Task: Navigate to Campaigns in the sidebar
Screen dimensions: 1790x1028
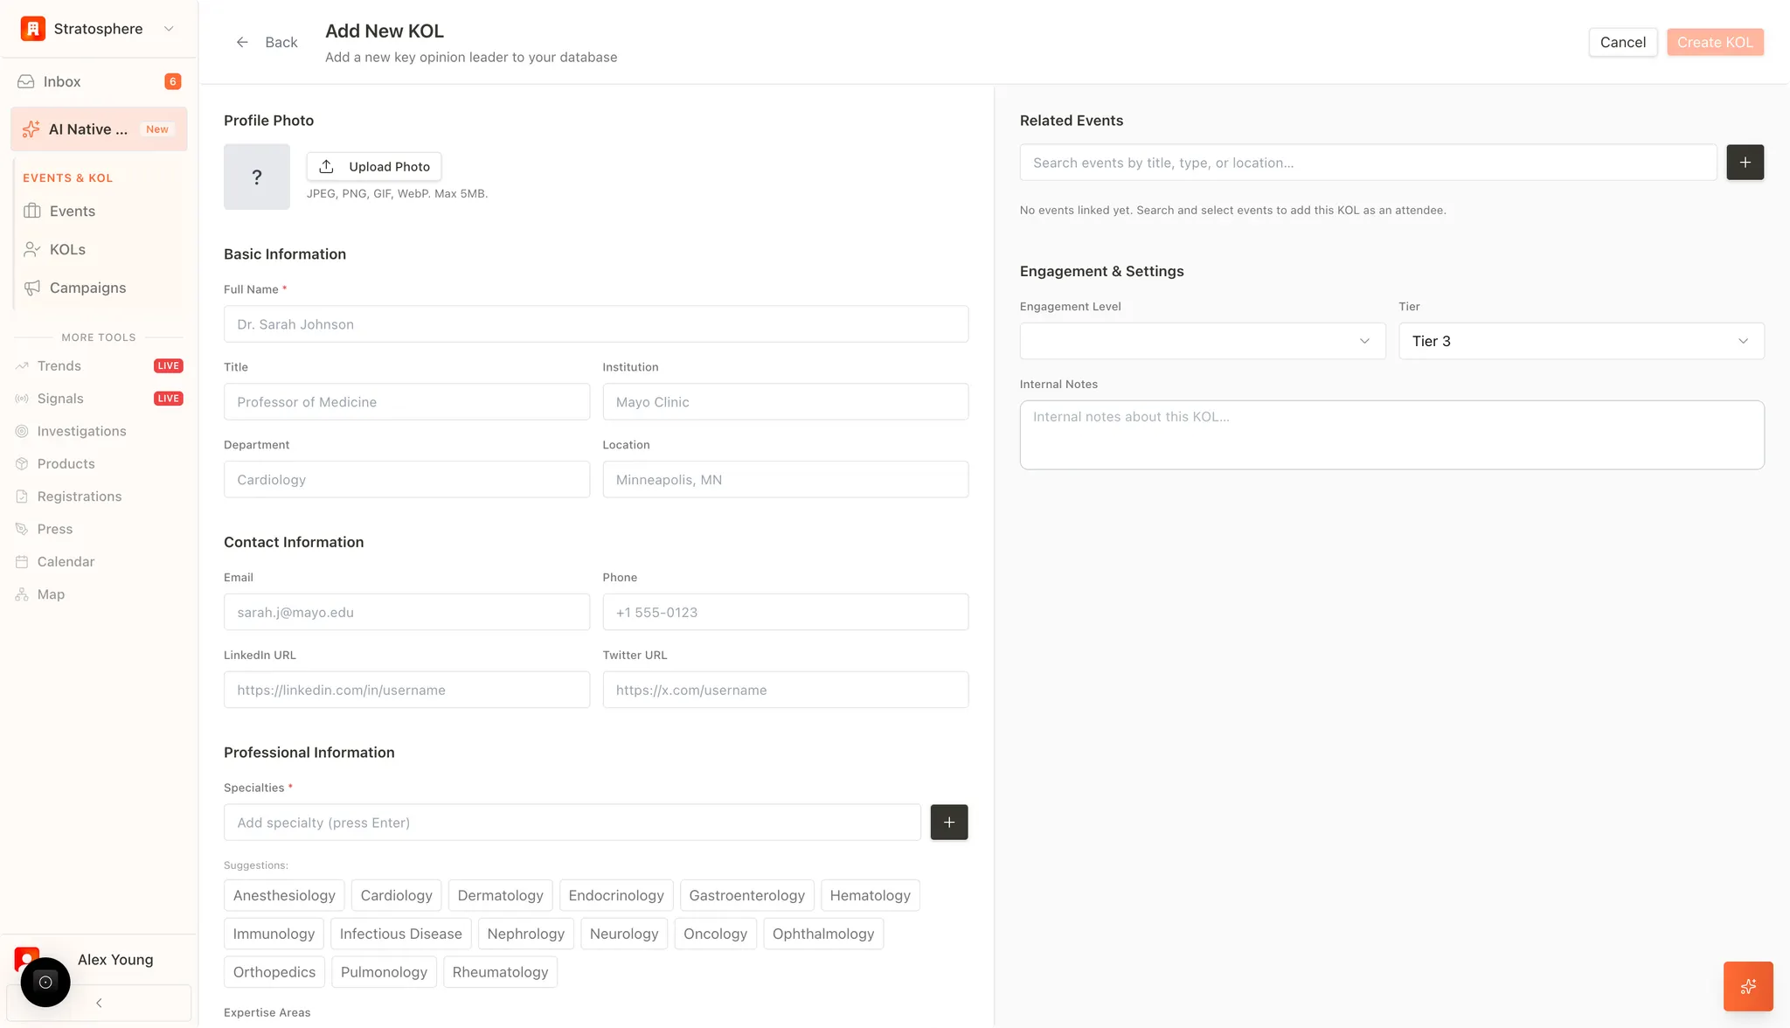Action: tap(87, 288)
